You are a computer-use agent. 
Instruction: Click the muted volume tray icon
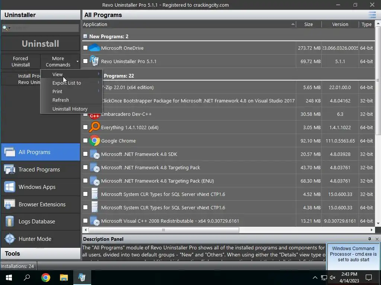(333, 278)
